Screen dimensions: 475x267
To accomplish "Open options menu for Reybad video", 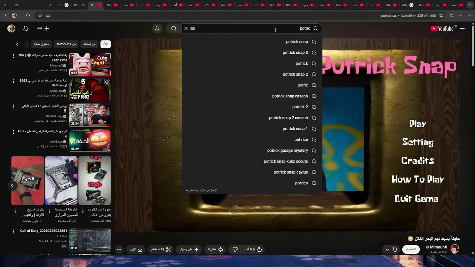I will tap(14, 106).
